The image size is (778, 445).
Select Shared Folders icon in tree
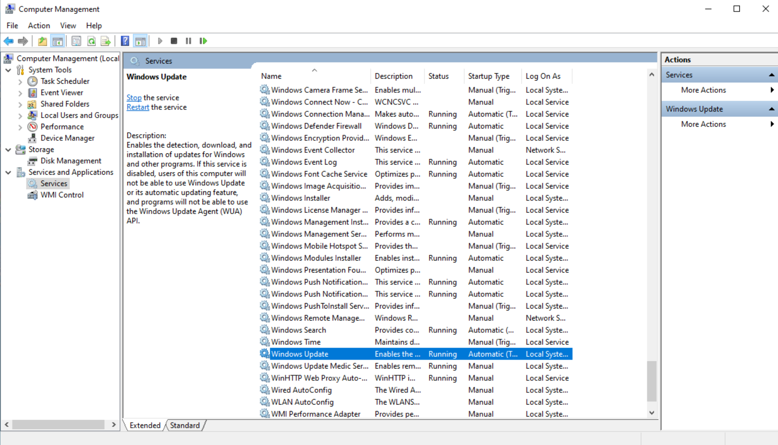(32, 104)
